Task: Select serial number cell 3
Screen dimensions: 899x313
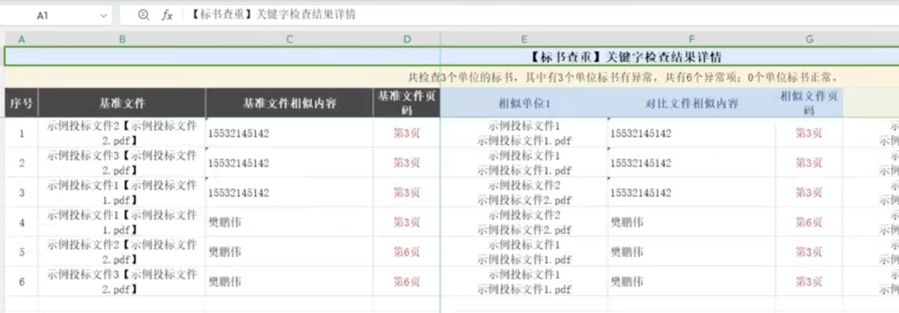Action: tap(21, 192)
